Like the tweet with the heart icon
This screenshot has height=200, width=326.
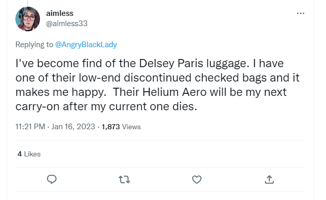coord(197,179)
